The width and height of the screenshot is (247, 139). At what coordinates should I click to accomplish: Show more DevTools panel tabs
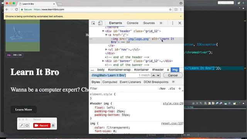pyautogui.click(x=161, y=23)
